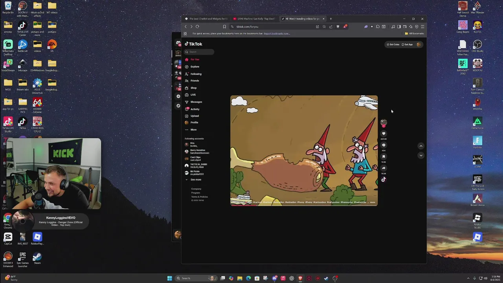Click the browser back arrow
Screen dimensions: 503x283
pos(186,27)
